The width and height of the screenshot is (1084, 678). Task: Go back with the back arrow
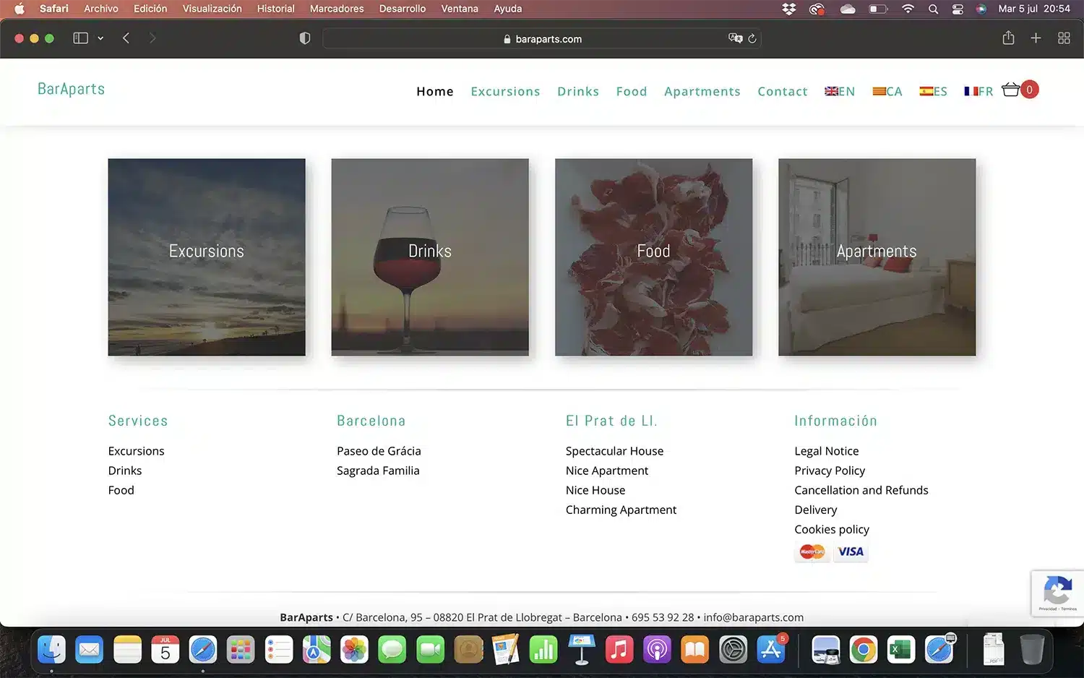coord(126,38)
